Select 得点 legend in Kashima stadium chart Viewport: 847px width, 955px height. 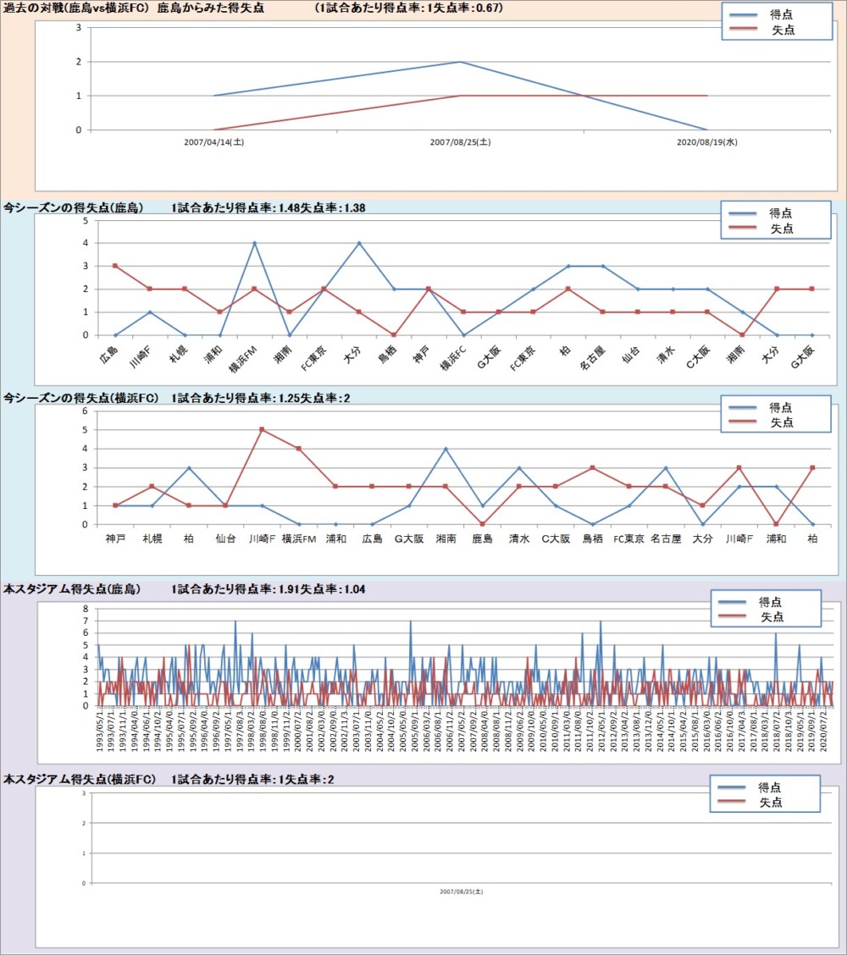coord(770,602)
